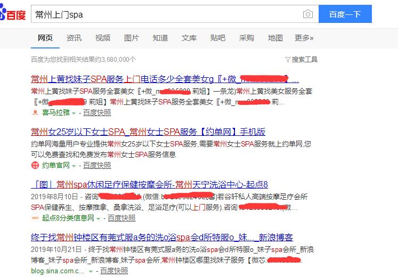Open the 采购 tab

tap(247, 38)
